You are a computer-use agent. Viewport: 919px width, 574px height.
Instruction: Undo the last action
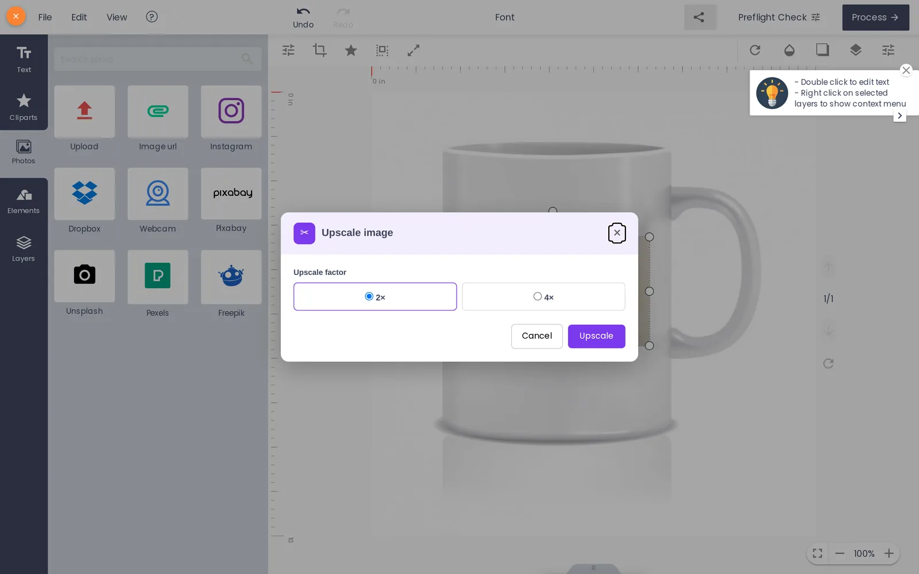(x=303, y=17)
